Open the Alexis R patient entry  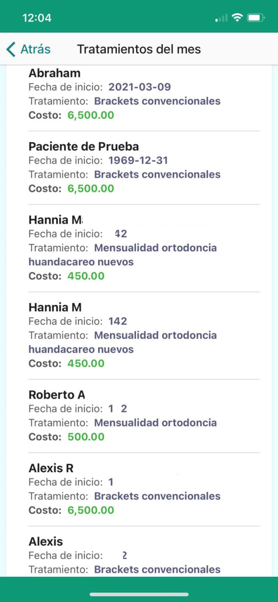(51, 468)
